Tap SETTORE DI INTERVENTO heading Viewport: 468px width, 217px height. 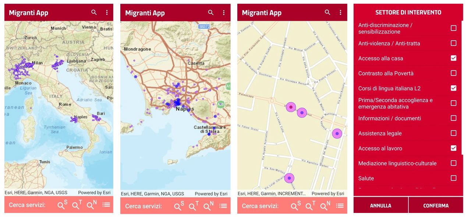tap(408, 12)
